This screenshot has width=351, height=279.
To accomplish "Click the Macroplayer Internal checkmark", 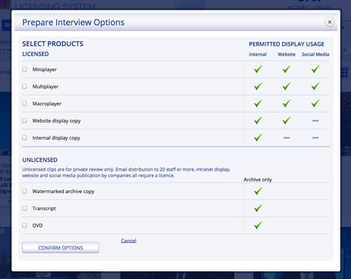I will pos(258,104).
